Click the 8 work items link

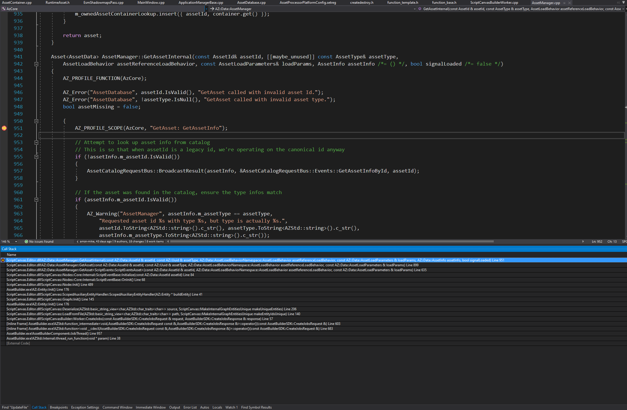pos(155,242)
